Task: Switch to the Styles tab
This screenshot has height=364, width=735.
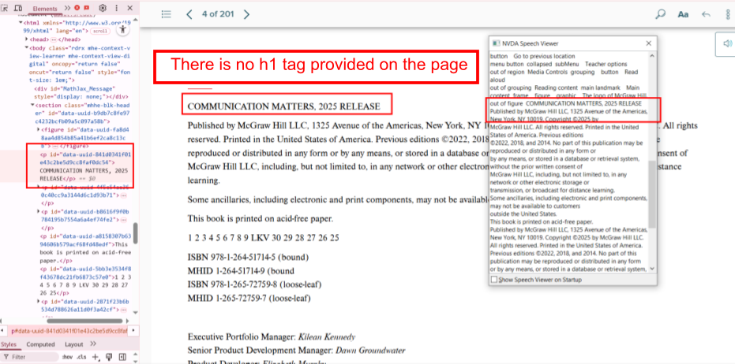Action: [9, 344]
